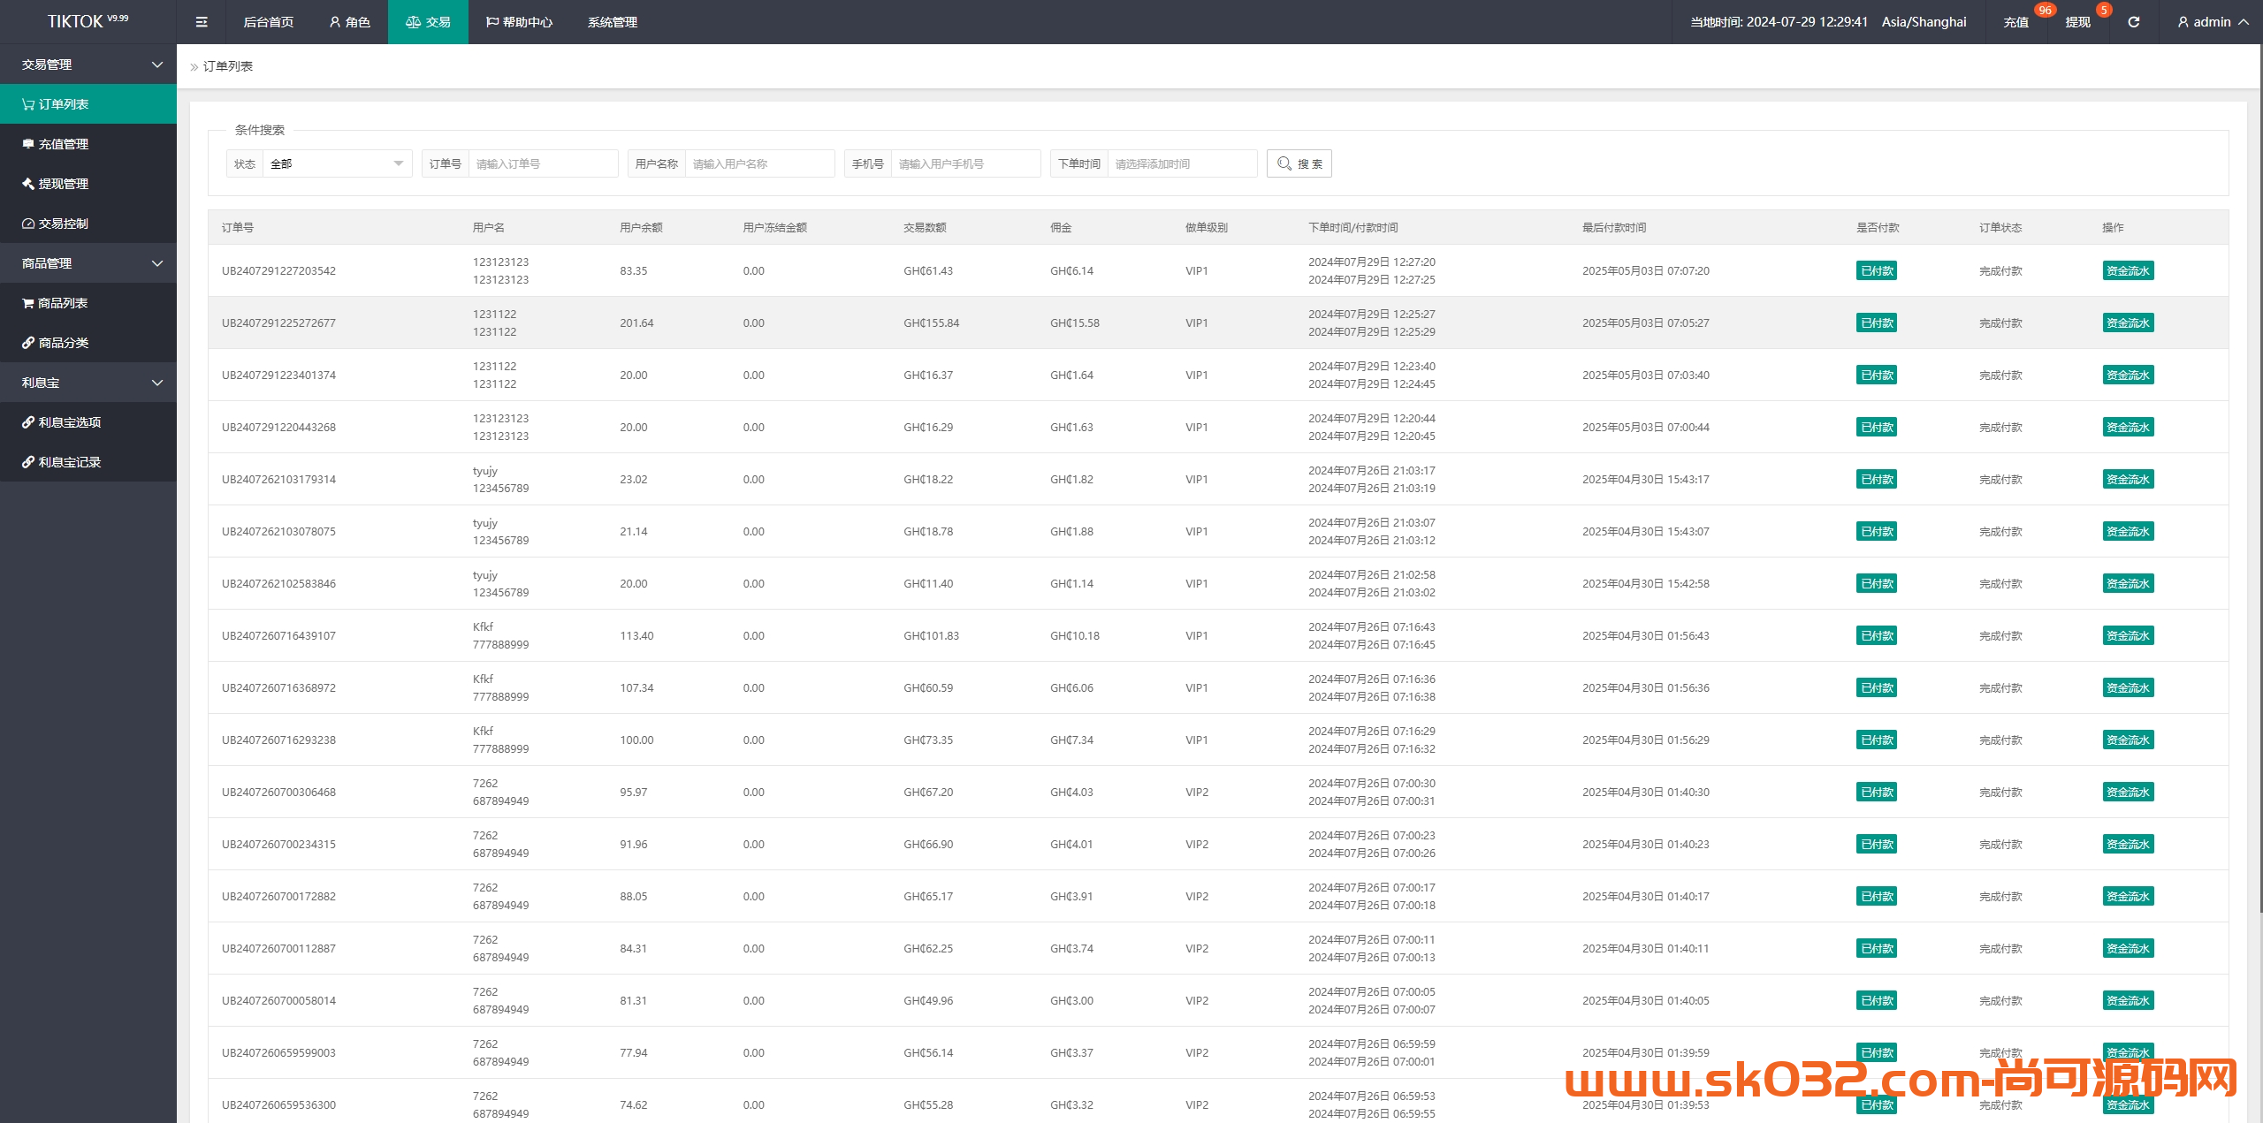
Task: Click 交易数额 column header
Action: [925, 227]
